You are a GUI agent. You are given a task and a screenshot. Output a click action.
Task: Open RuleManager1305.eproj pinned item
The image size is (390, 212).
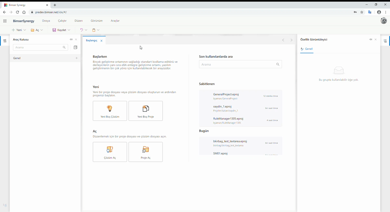pyautogui.click(x=241, y=120)
